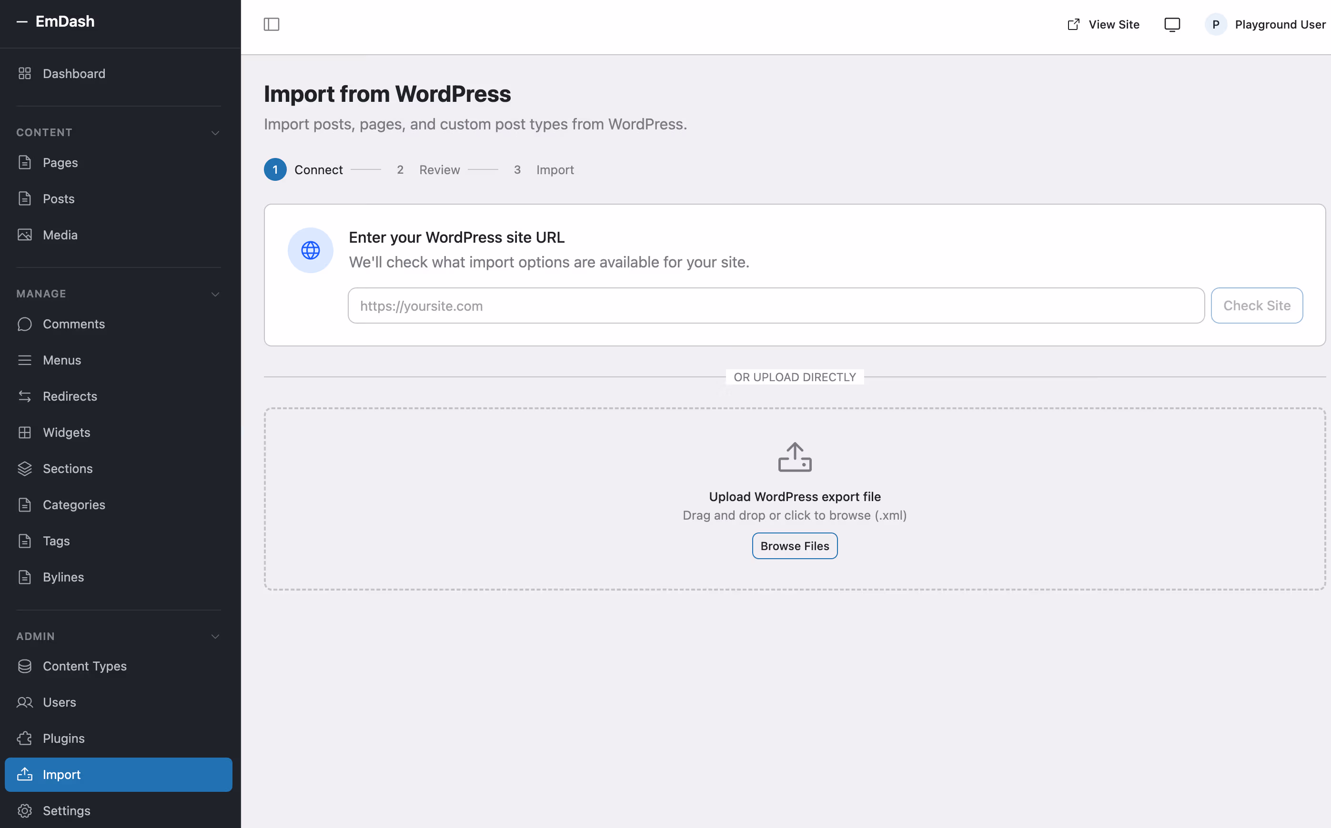Click the Import upload icon in sidebar
The height and width of the screenshot is (828, 1331).
point(25,775)
